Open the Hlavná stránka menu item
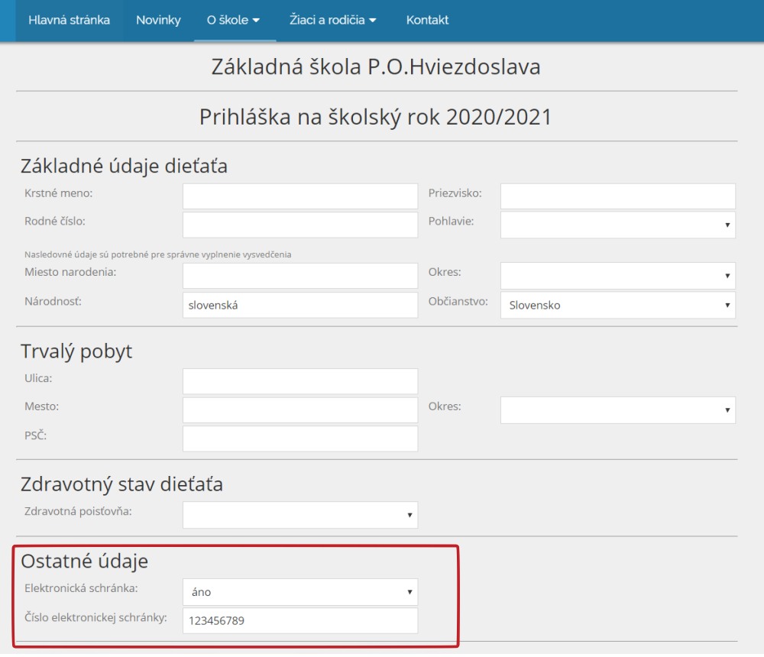 click(70, 20)
